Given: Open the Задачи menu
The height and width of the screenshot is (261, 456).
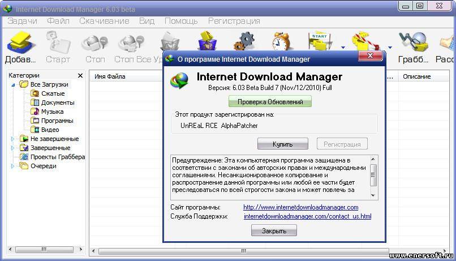Looking at the screenshot, I should point(23,21).
